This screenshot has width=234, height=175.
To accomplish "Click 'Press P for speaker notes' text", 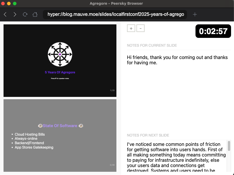I will pyautogui.click(x=60, y=78).
